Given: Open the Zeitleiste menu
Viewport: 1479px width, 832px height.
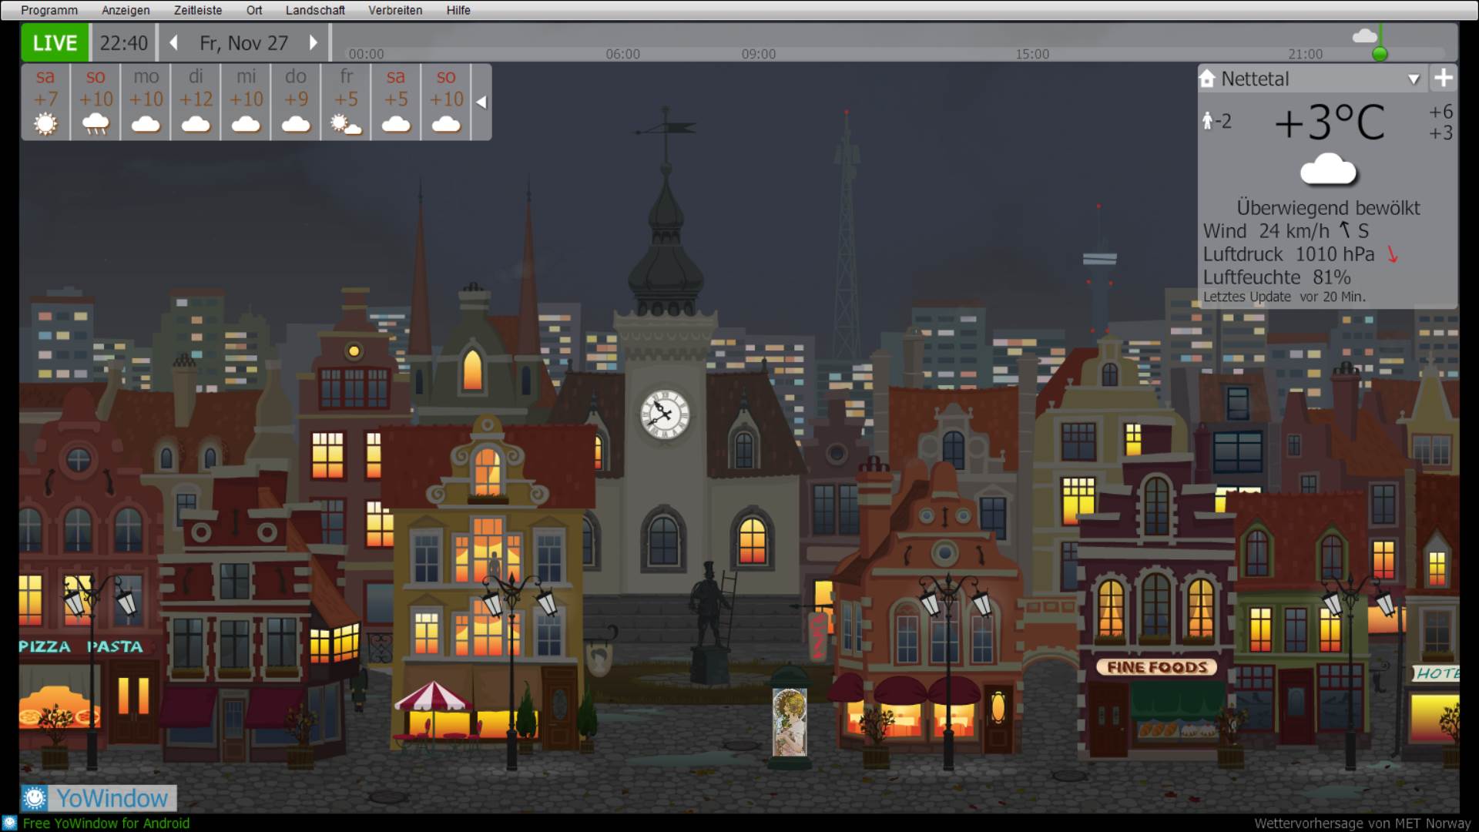Looking at the screenshot, I should tap(198, 10).
